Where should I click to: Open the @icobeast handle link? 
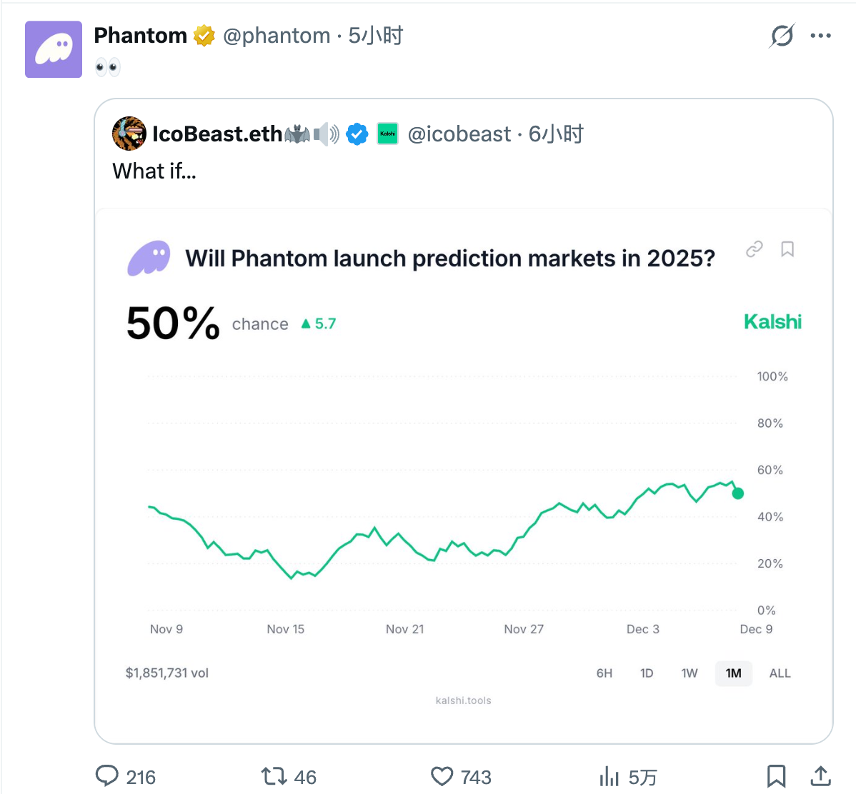click(x=459, y=134)
